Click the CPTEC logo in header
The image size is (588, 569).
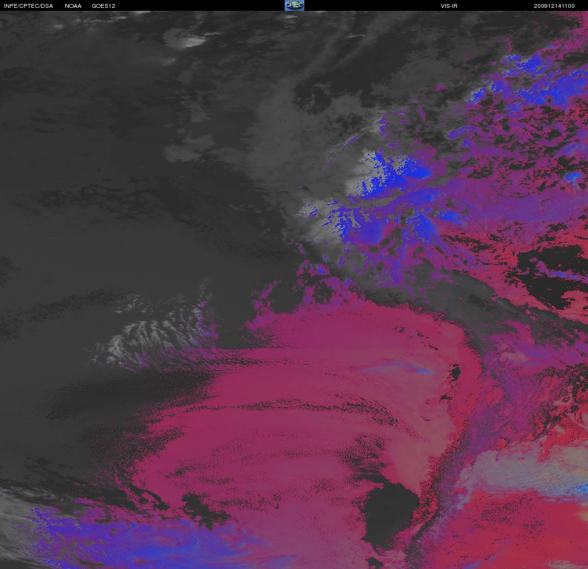[294, 5]
